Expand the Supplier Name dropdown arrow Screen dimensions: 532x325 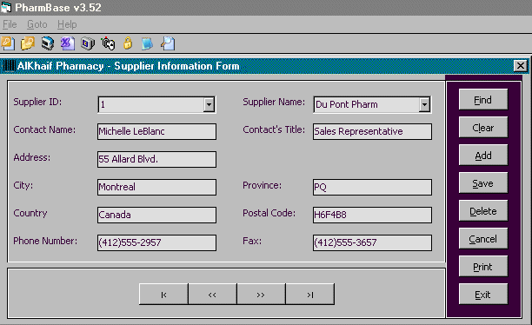(x=424, y=104)
